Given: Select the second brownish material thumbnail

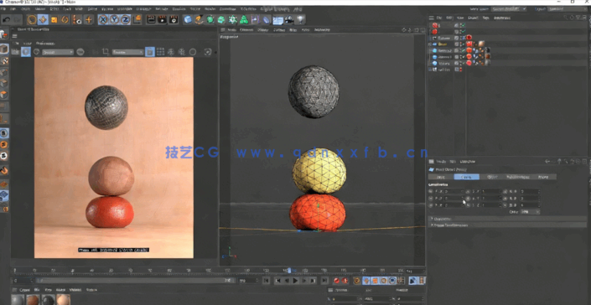Looking at the screenshot, I should [x=33, y=300].
